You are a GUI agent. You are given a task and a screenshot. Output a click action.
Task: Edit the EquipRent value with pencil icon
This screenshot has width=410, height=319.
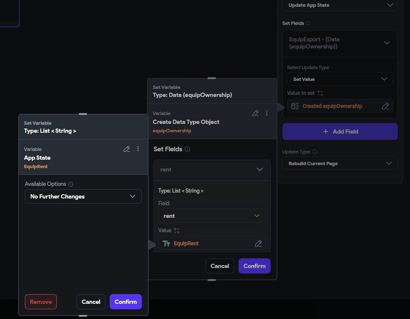pyautogui.click(x=258, y=244)
